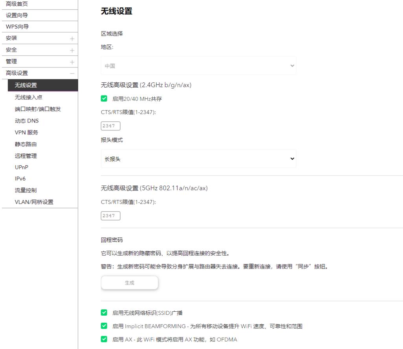Click the 5GHz CTS/RTS limit input

(x=110, y=215)
